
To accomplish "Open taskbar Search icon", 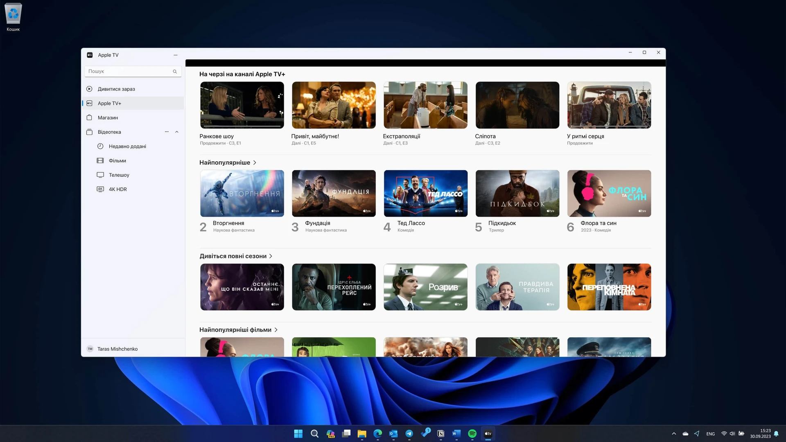I will (314, 433).
